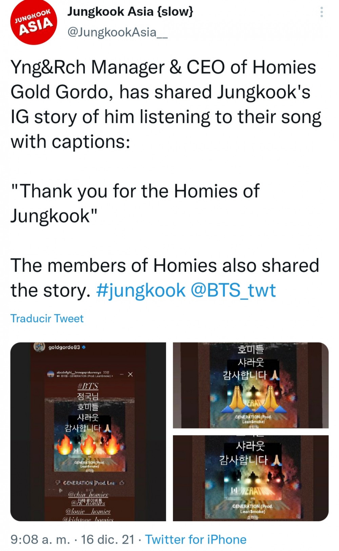
Task: Tap the X close icon in the story
Action: point(130,374)
